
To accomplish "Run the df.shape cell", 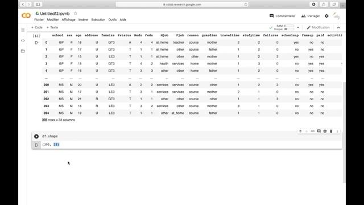I will click(36, 136).
